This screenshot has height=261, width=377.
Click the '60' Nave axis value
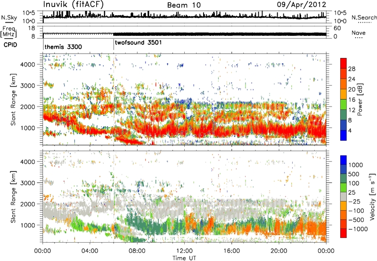pos(337,28)
